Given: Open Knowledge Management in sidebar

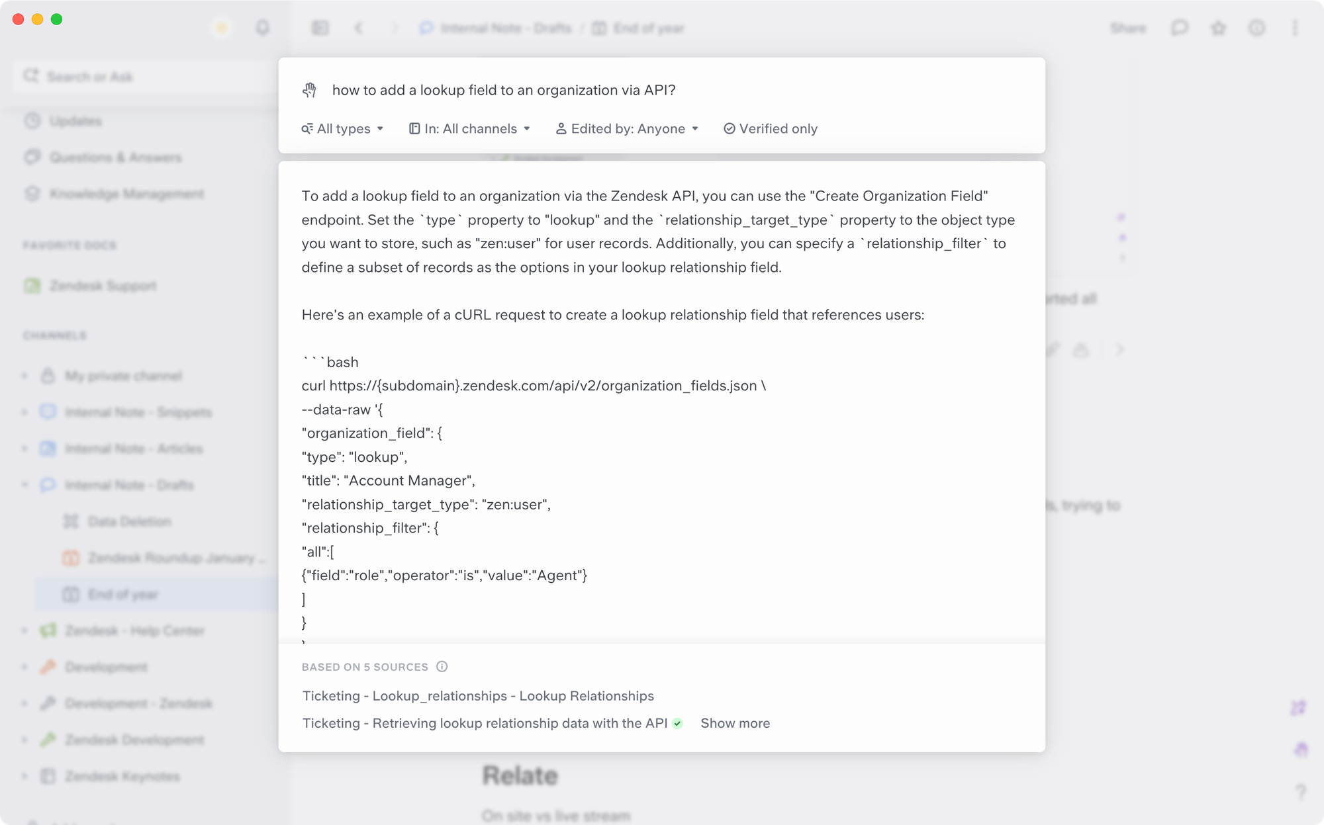Looking at the screenshot, I should 126,194.
